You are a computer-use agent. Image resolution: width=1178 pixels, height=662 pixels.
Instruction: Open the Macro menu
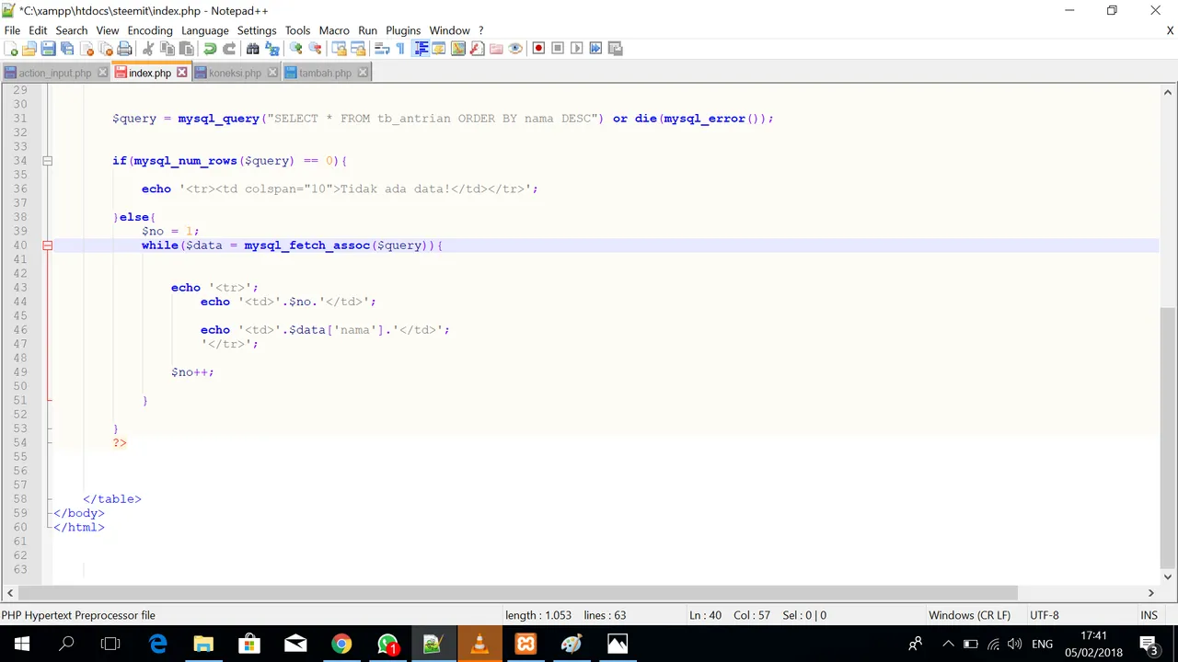pyautogui.click(x=334, y=30)
